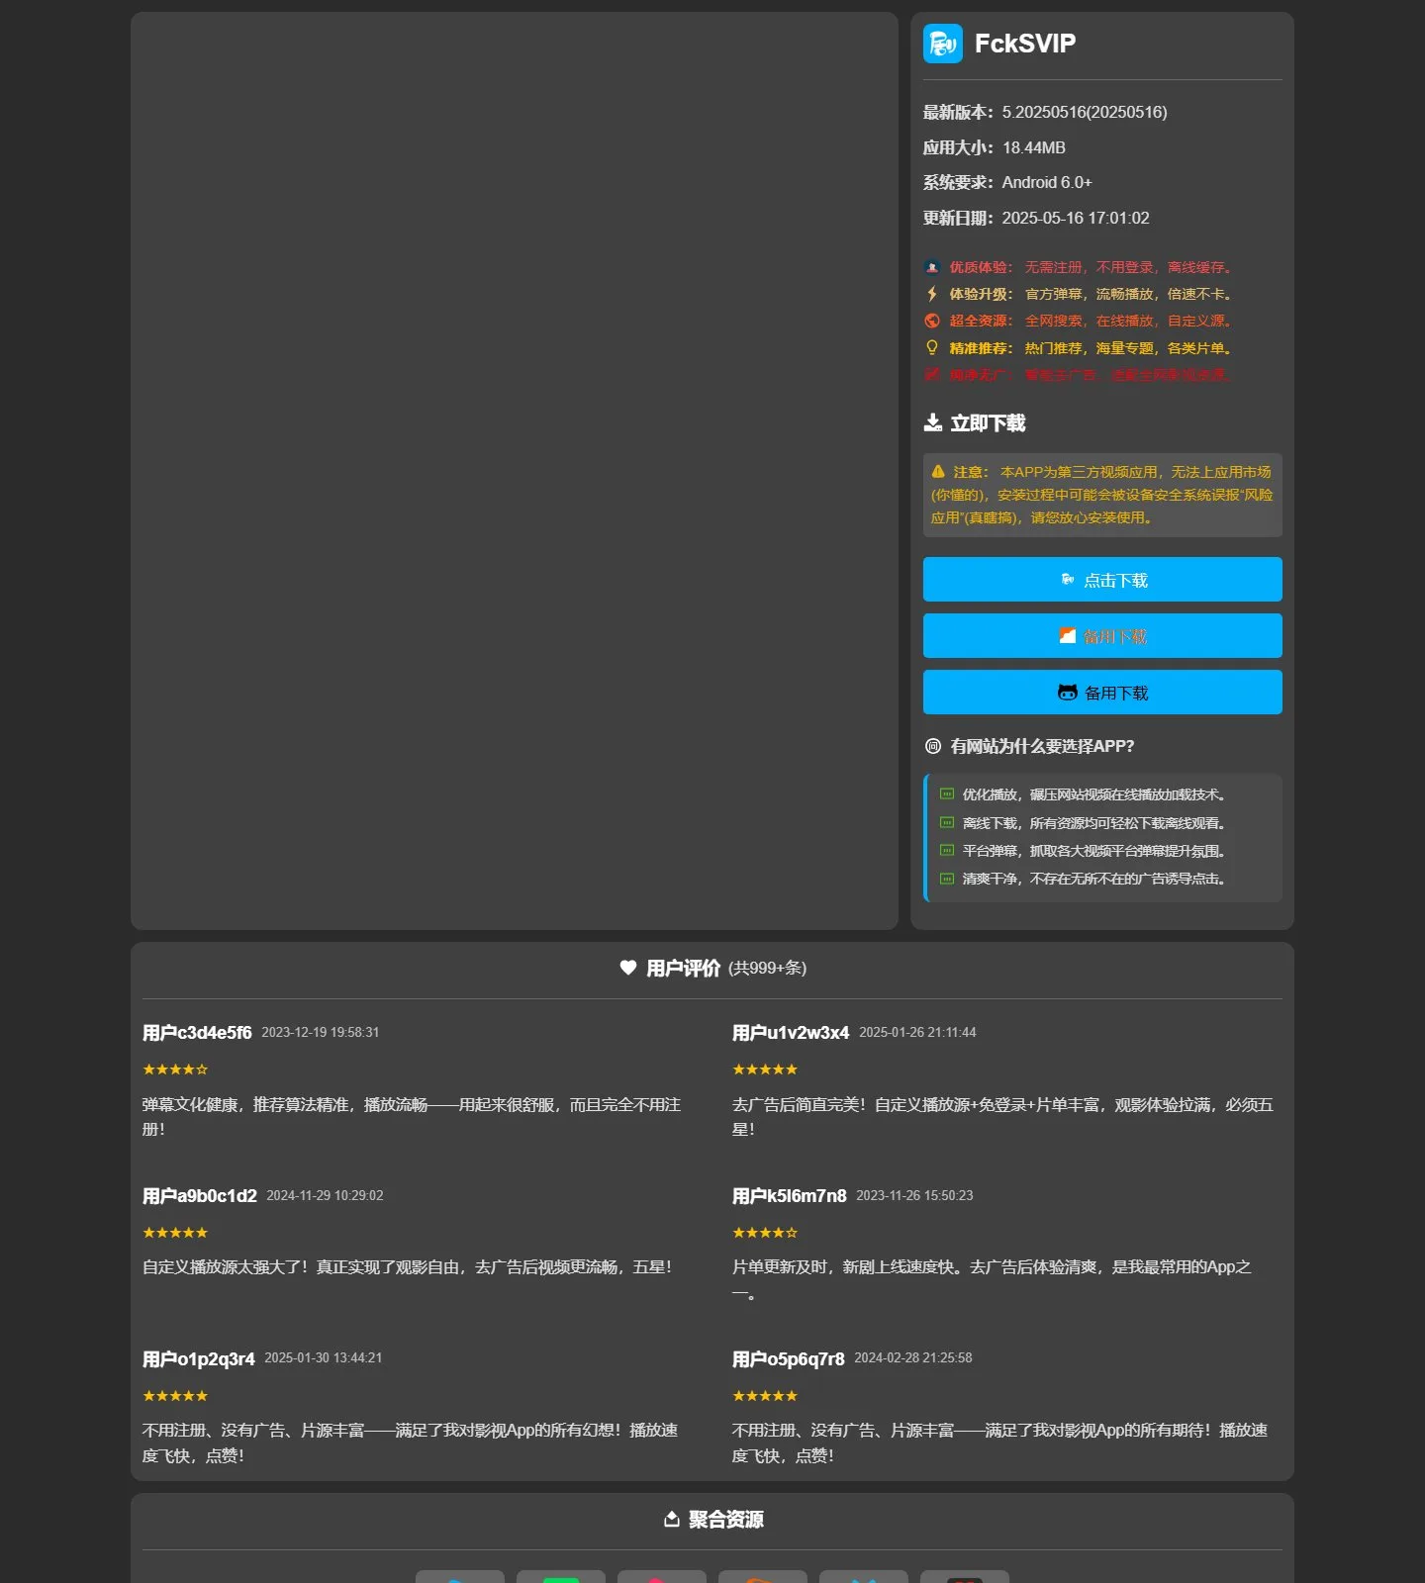This screenshot has width=1425, height=1583.
Task: Click the globe icon beside 超全资源
Action: [932, 321]
